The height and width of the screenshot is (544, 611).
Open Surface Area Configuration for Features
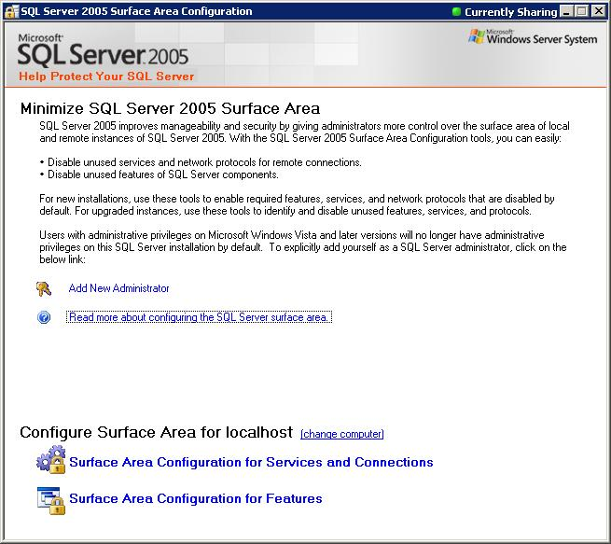tap(196, 499)
